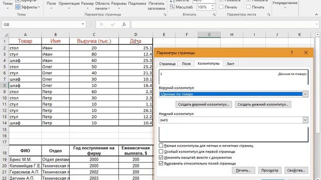Open the Верхний колонтитул dropdown
This screenshot has height=180, width=321.
coord(305,94)
